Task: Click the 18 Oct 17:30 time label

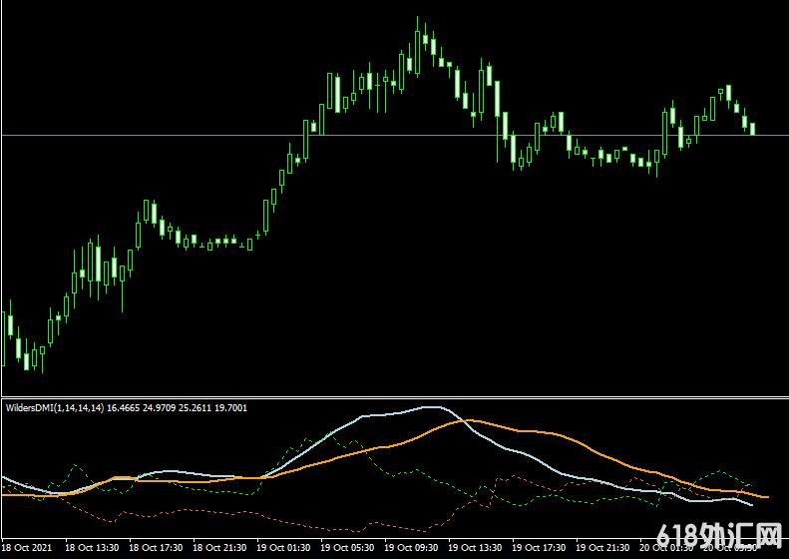Action: coord(156,548)
